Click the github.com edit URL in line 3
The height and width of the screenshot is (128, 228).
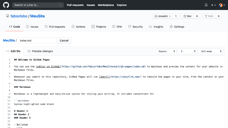pos(103,66)
